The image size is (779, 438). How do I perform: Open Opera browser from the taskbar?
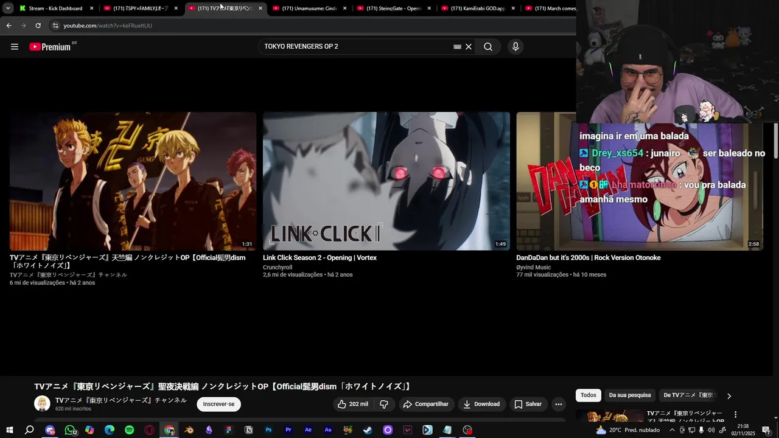(x=149, y=430)
